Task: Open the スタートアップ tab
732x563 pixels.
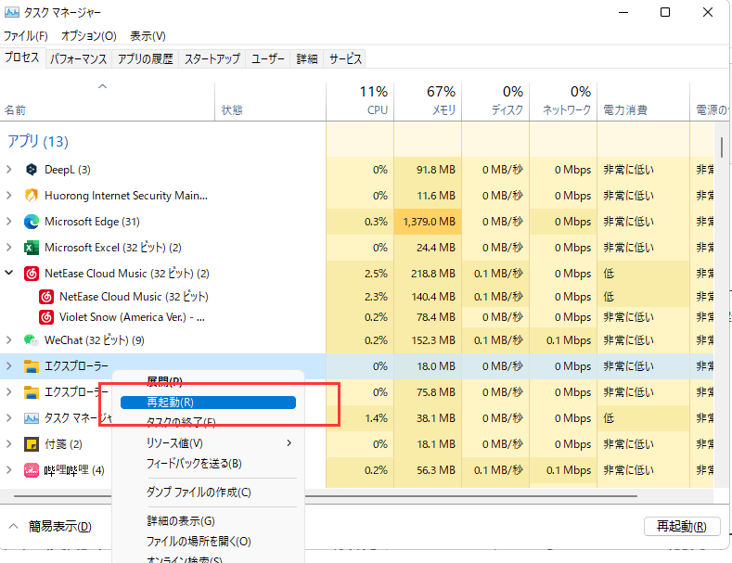Action: pos(212,58)
